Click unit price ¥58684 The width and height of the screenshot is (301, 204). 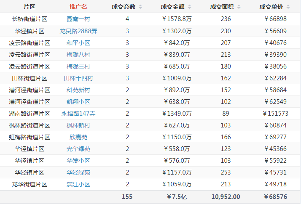click(x=275, y=90)
